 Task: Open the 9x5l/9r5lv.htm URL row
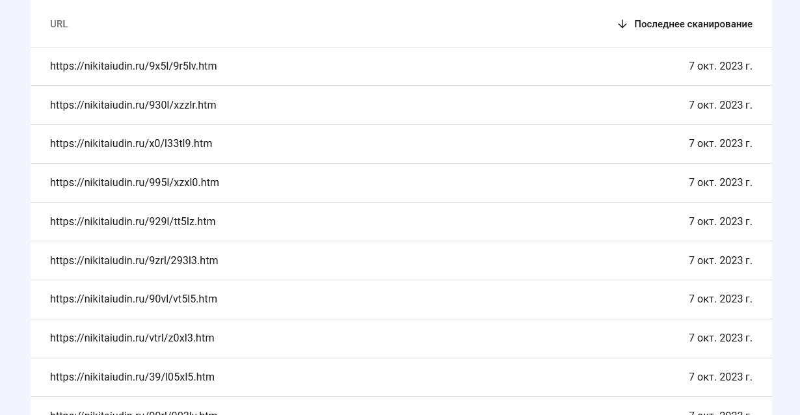coord(133,66)
